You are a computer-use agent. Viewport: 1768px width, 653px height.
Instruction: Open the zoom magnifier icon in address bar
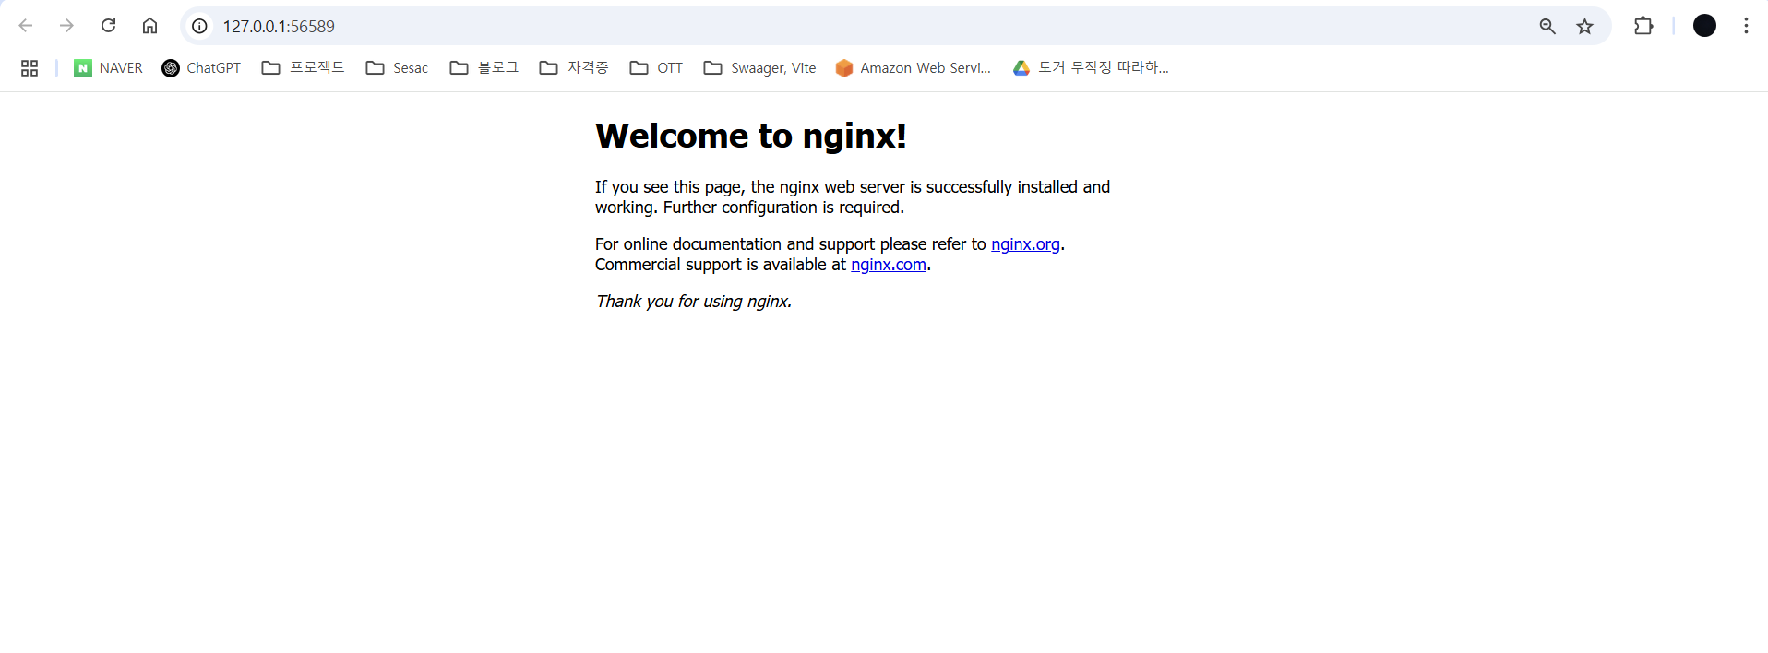1547,26
